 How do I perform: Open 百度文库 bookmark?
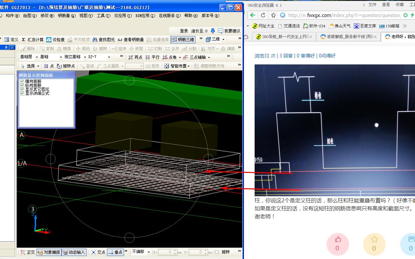pos(365,26)
